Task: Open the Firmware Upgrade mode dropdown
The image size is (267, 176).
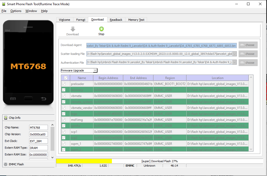Action: point(95,70)
